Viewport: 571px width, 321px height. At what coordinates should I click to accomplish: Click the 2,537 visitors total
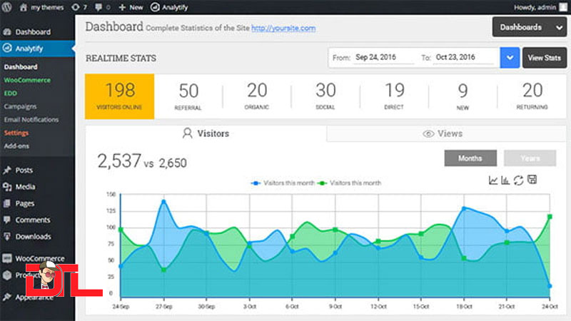tap(119, 161)
